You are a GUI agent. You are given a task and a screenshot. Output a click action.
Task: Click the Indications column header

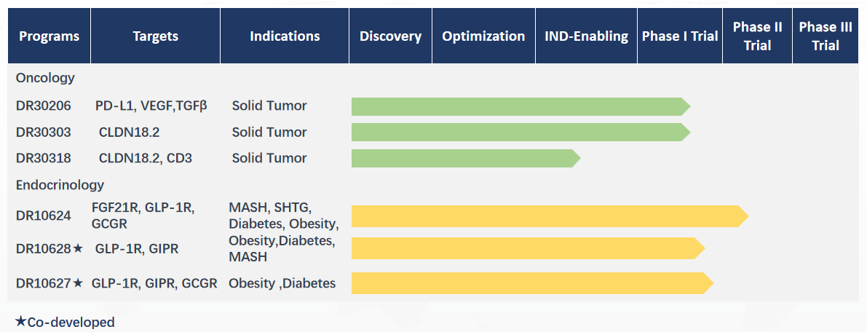coord(285,36)
